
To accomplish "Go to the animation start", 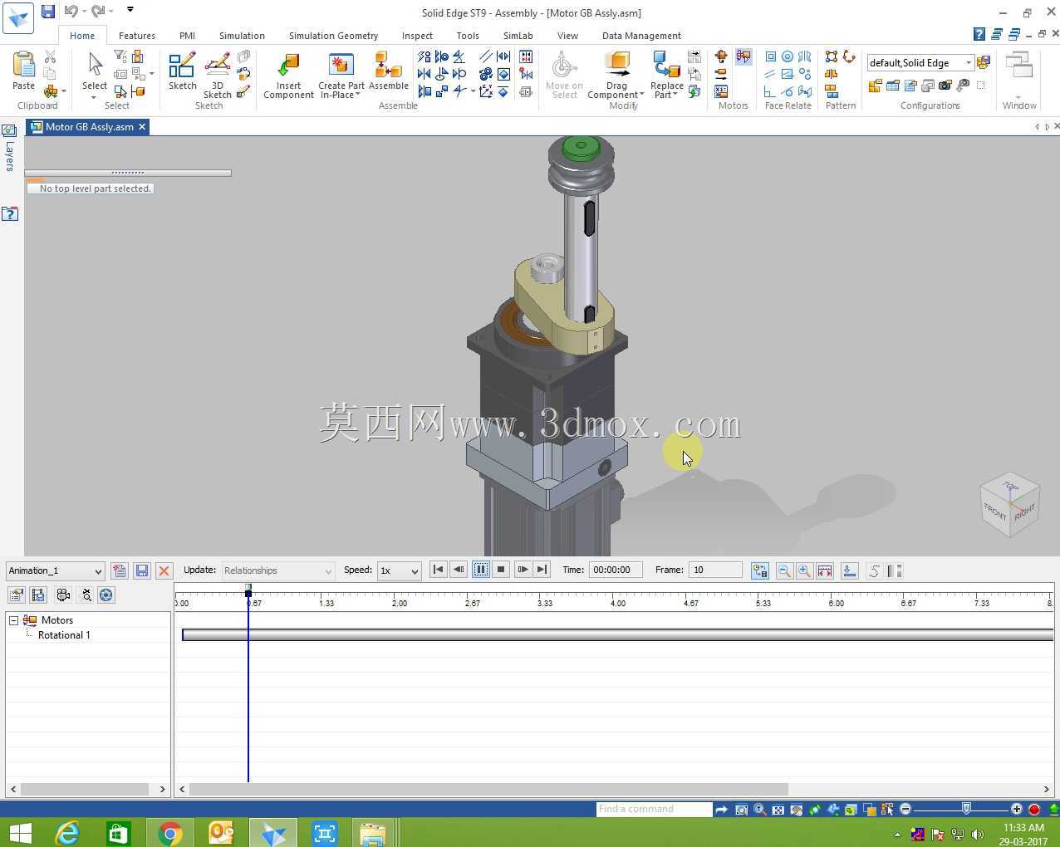I will (438, 570).
